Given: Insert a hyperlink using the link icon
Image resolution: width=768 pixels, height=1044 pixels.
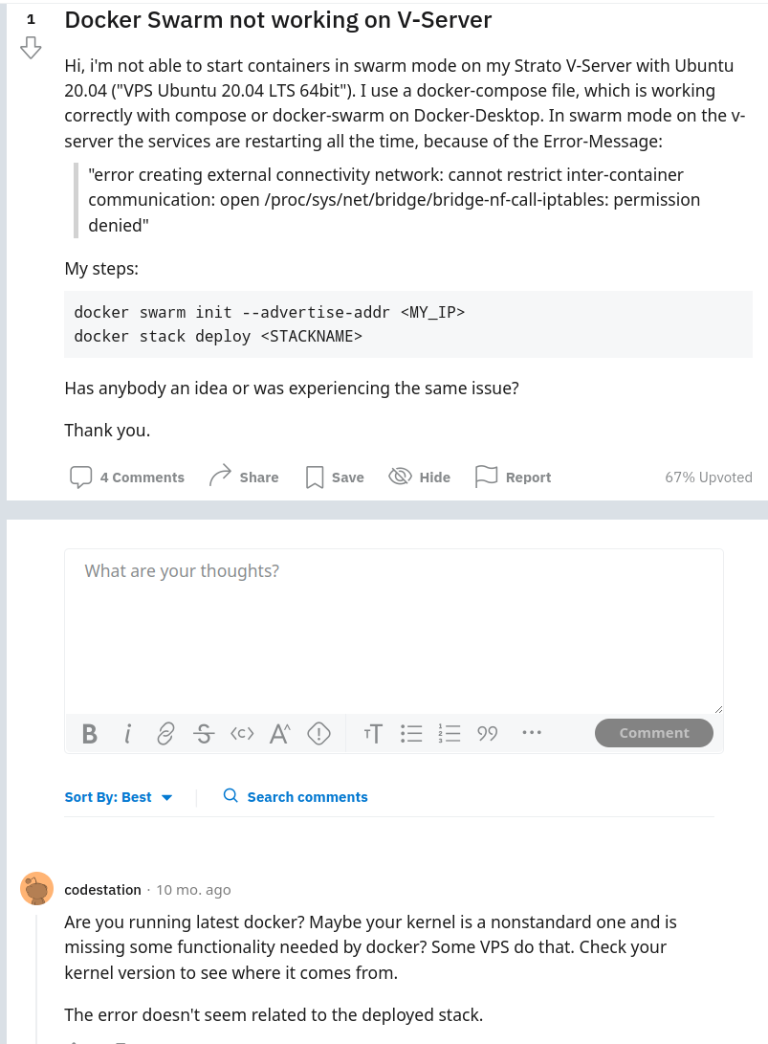Looking at the screenshot, I should tap(165, 733).
